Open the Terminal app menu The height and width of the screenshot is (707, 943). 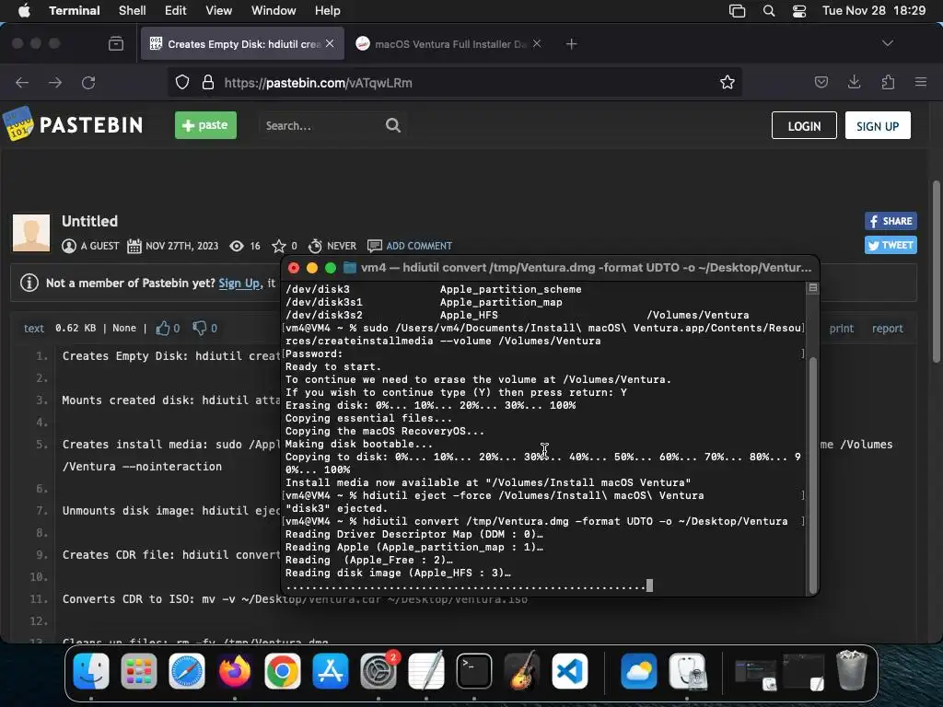click(75, 11)
